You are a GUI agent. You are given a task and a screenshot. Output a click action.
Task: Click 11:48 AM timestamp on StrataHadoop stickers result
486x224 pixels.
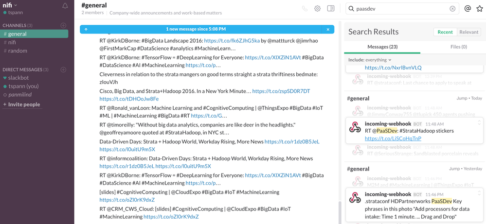click(434, 124)
